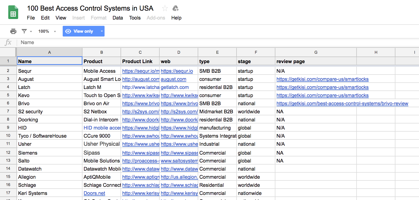Star this spreadsheet

click(165, 8)
